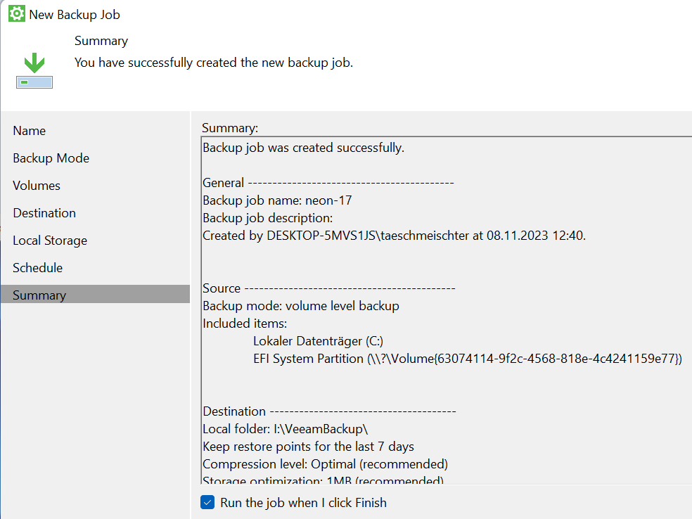Click the 'Included items:' line

click(x=245, y=323)
